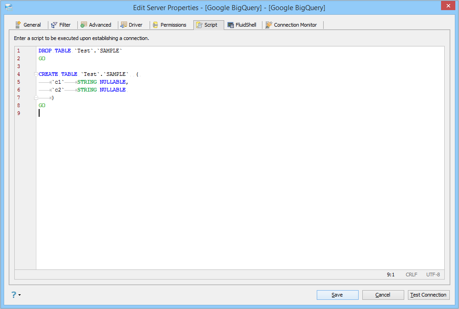Click the `c1` column name
459x309 pixels.
tap(58, 82)
